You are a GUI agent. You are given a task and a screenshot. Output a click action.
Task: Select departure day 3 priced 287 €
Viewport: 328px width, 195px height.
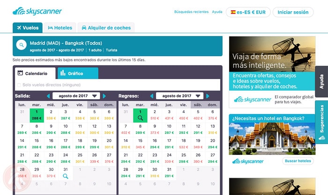66,115
